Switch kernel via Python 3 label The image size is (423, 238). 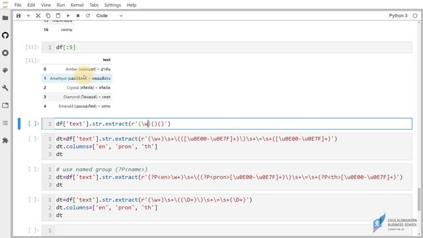pos(398,16)
